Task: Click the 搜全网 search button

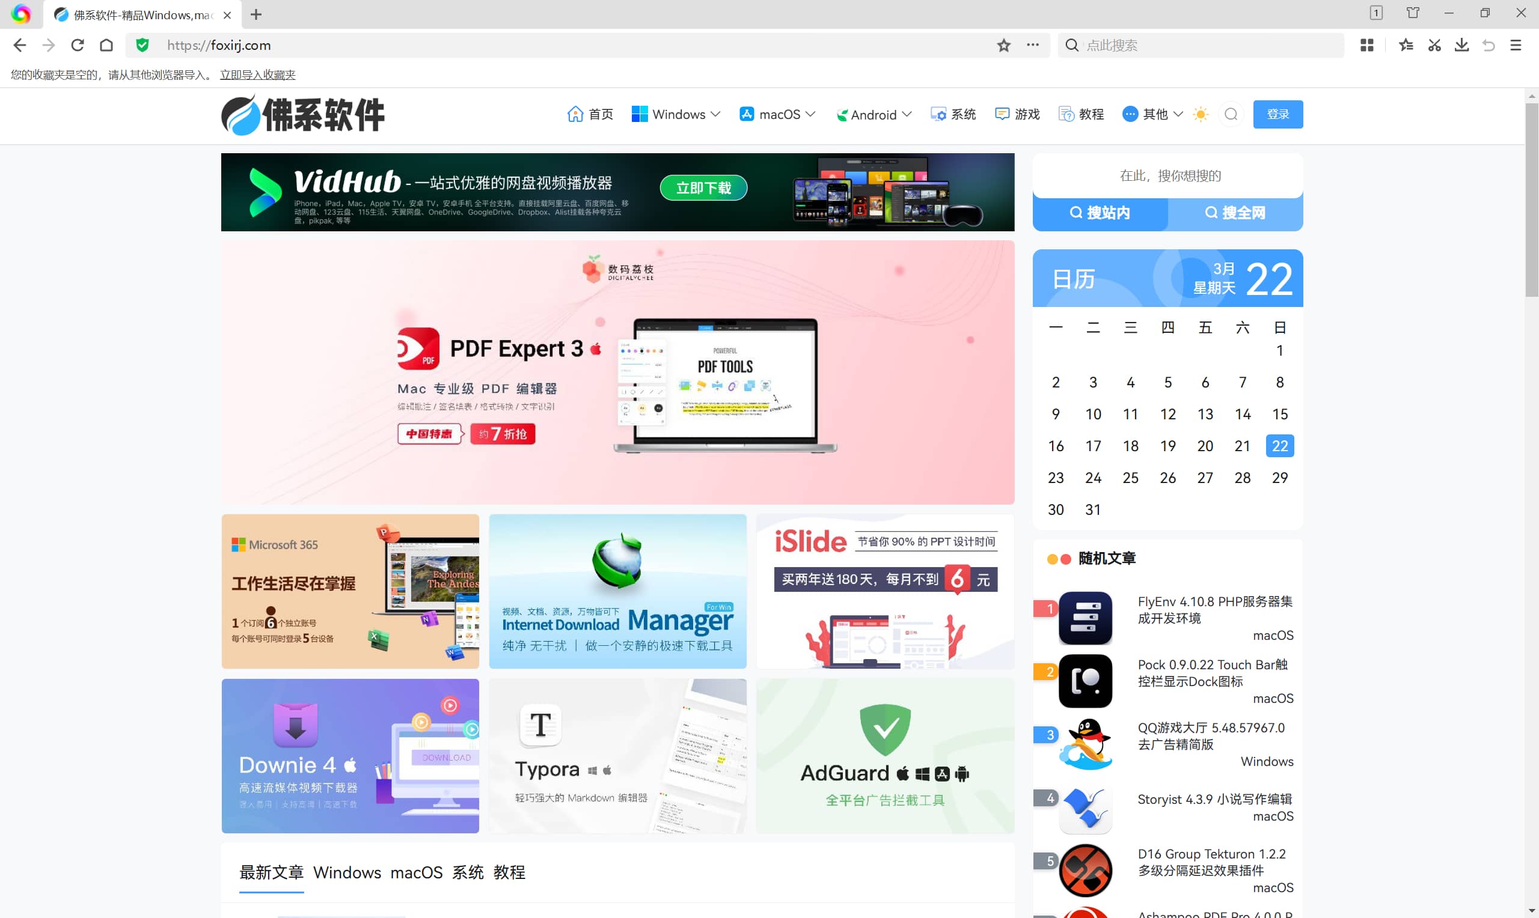Action: [1235, 213]
